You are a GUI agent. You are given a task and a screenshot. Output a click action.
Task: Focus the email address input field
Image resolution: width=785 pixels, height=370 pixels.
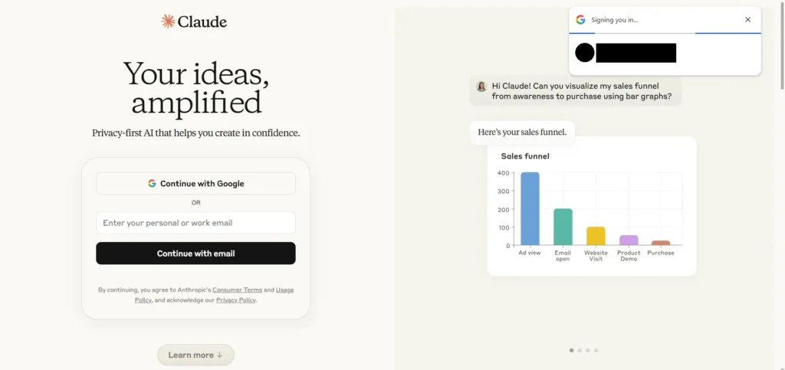click(x=195, y=223)
